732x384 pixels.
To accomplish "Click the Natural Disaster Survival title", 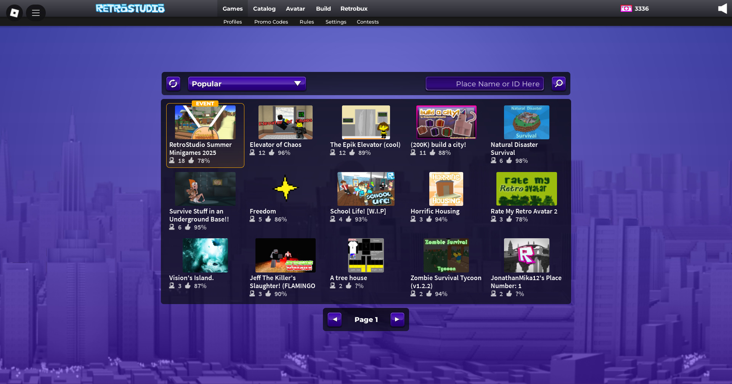I will [514, 148].
